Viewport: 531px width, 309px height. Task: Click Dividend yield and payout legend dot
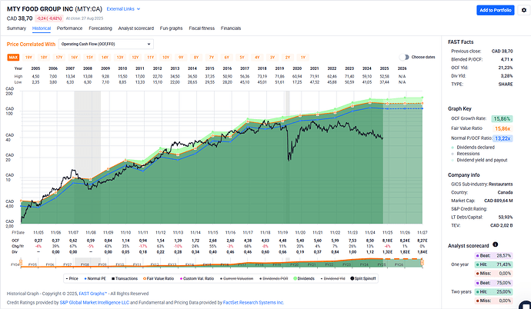pyautogui.click(x=453, y=160)
